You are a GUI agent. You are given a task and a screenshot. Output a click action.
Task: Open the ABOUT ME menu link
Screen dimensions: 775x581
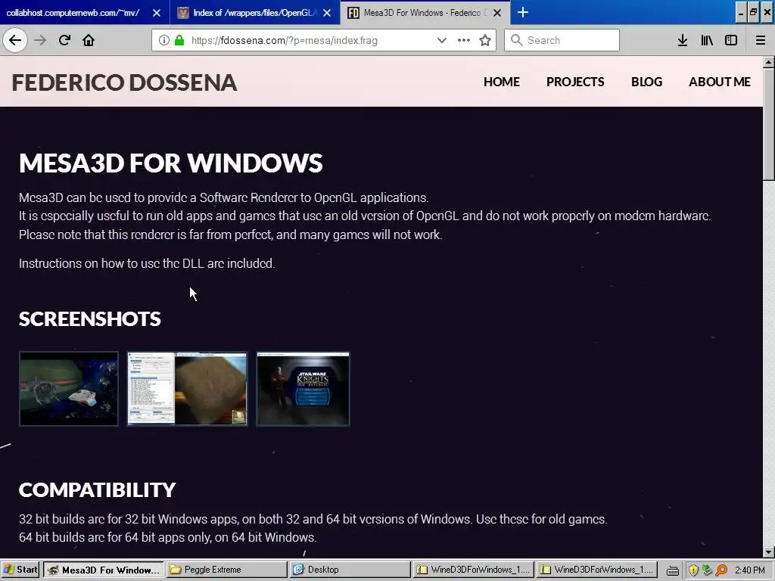point(720,82)
